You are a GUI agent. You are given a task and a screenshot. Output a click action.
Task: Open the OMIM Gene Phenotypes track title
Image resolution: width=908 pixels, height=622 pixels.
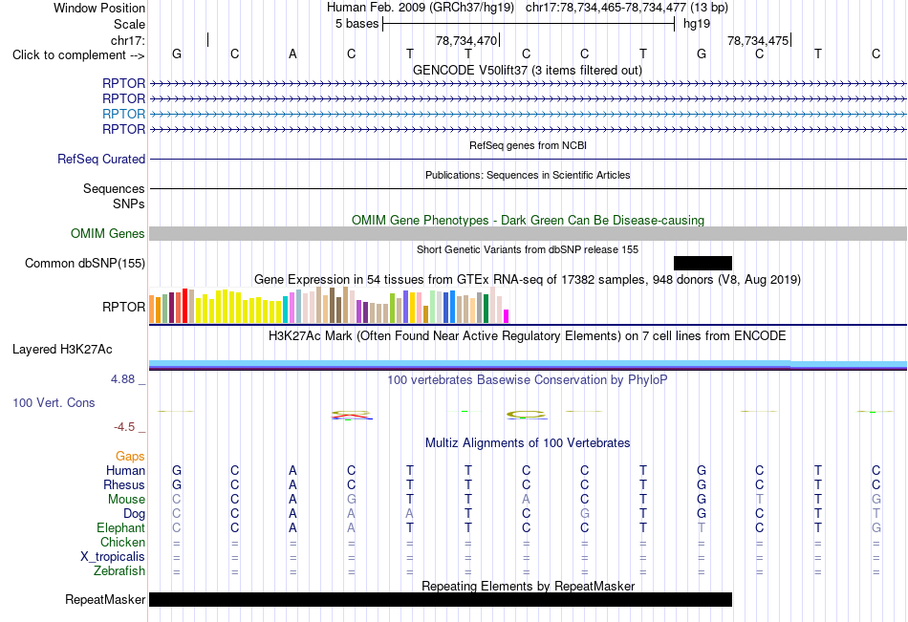pyautogui.click(x=528, y=220)
